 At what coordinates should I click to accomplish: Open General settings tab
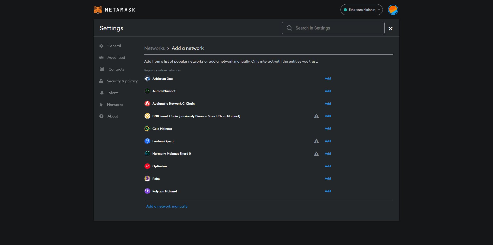[x=114, y=46]
